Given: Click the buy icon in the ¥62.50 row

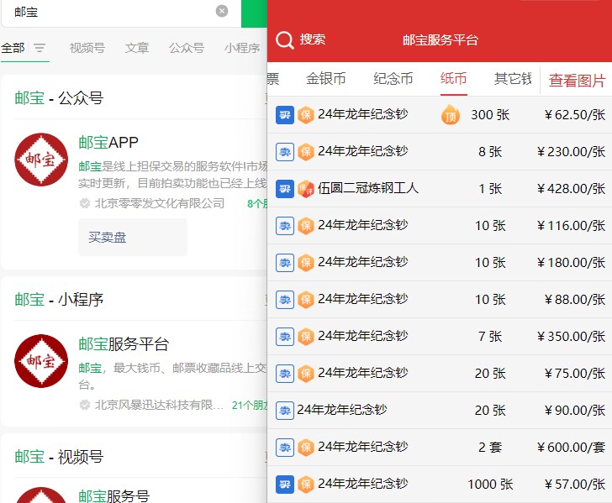Looking at the screenshot, I should coord(285,115).
